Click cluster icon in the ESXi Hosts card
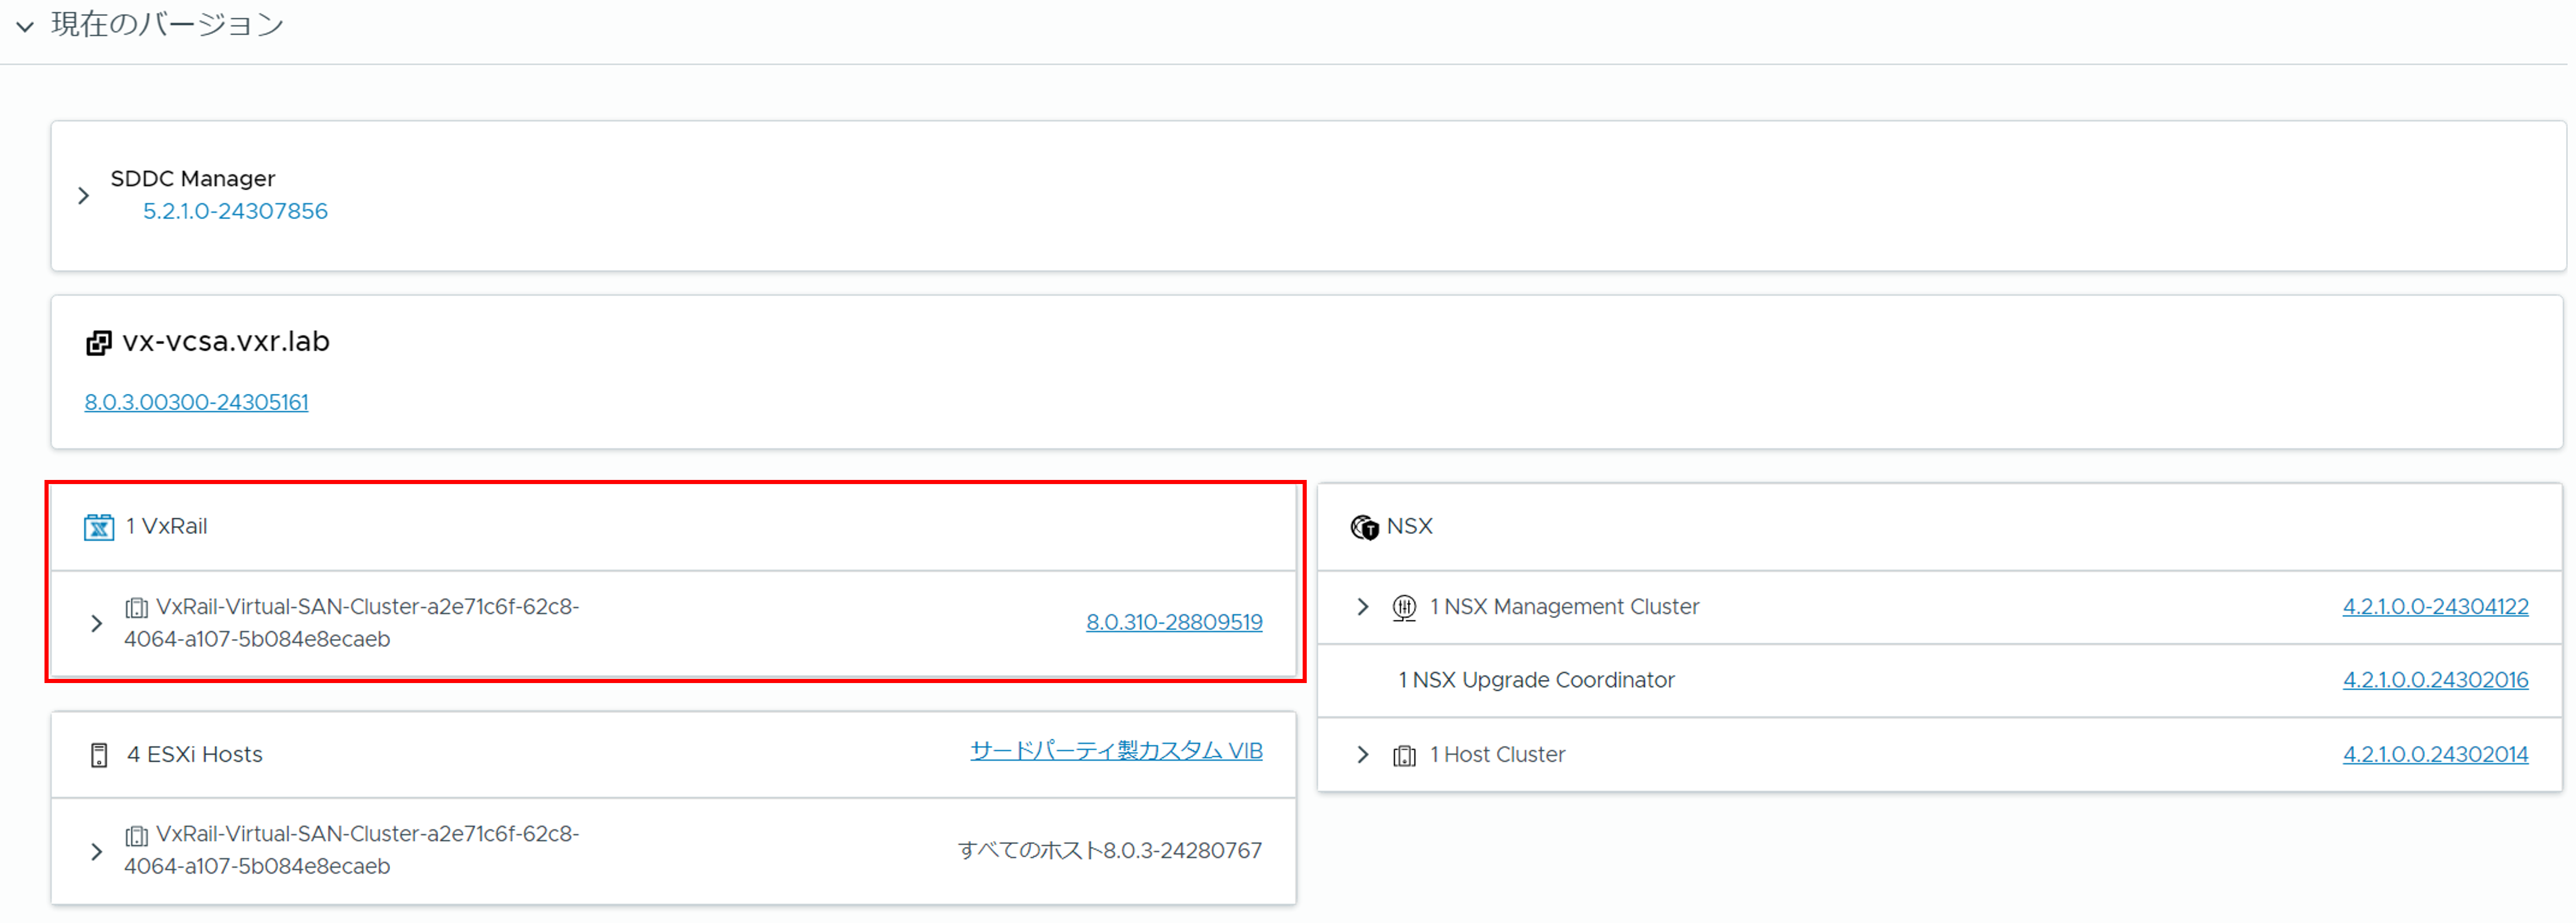 137,835
